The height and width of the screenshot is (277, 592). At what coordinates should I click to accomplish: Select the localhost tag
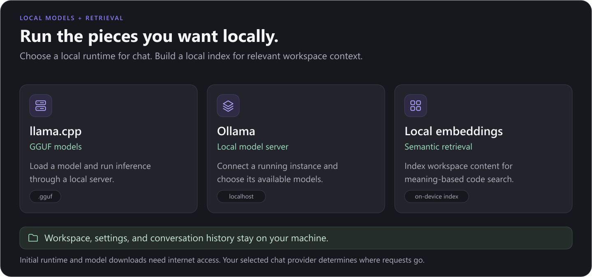click(241, 196)
